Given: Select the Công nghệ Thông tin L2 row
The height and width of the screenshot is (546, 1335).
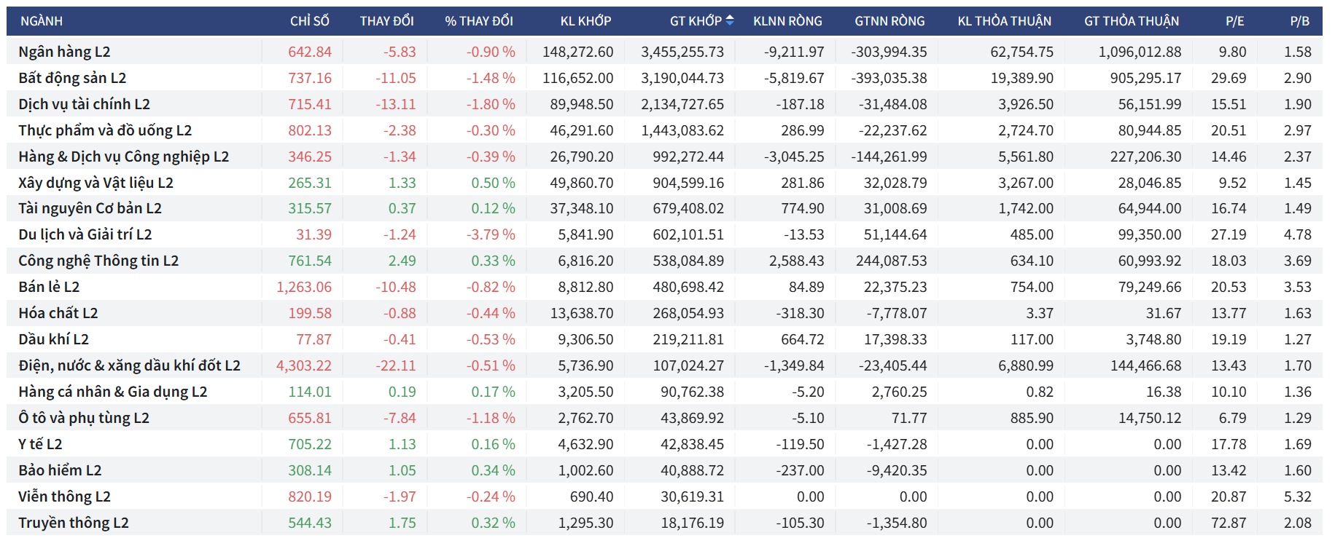Looking at the screenshot, I should (98, 261).
